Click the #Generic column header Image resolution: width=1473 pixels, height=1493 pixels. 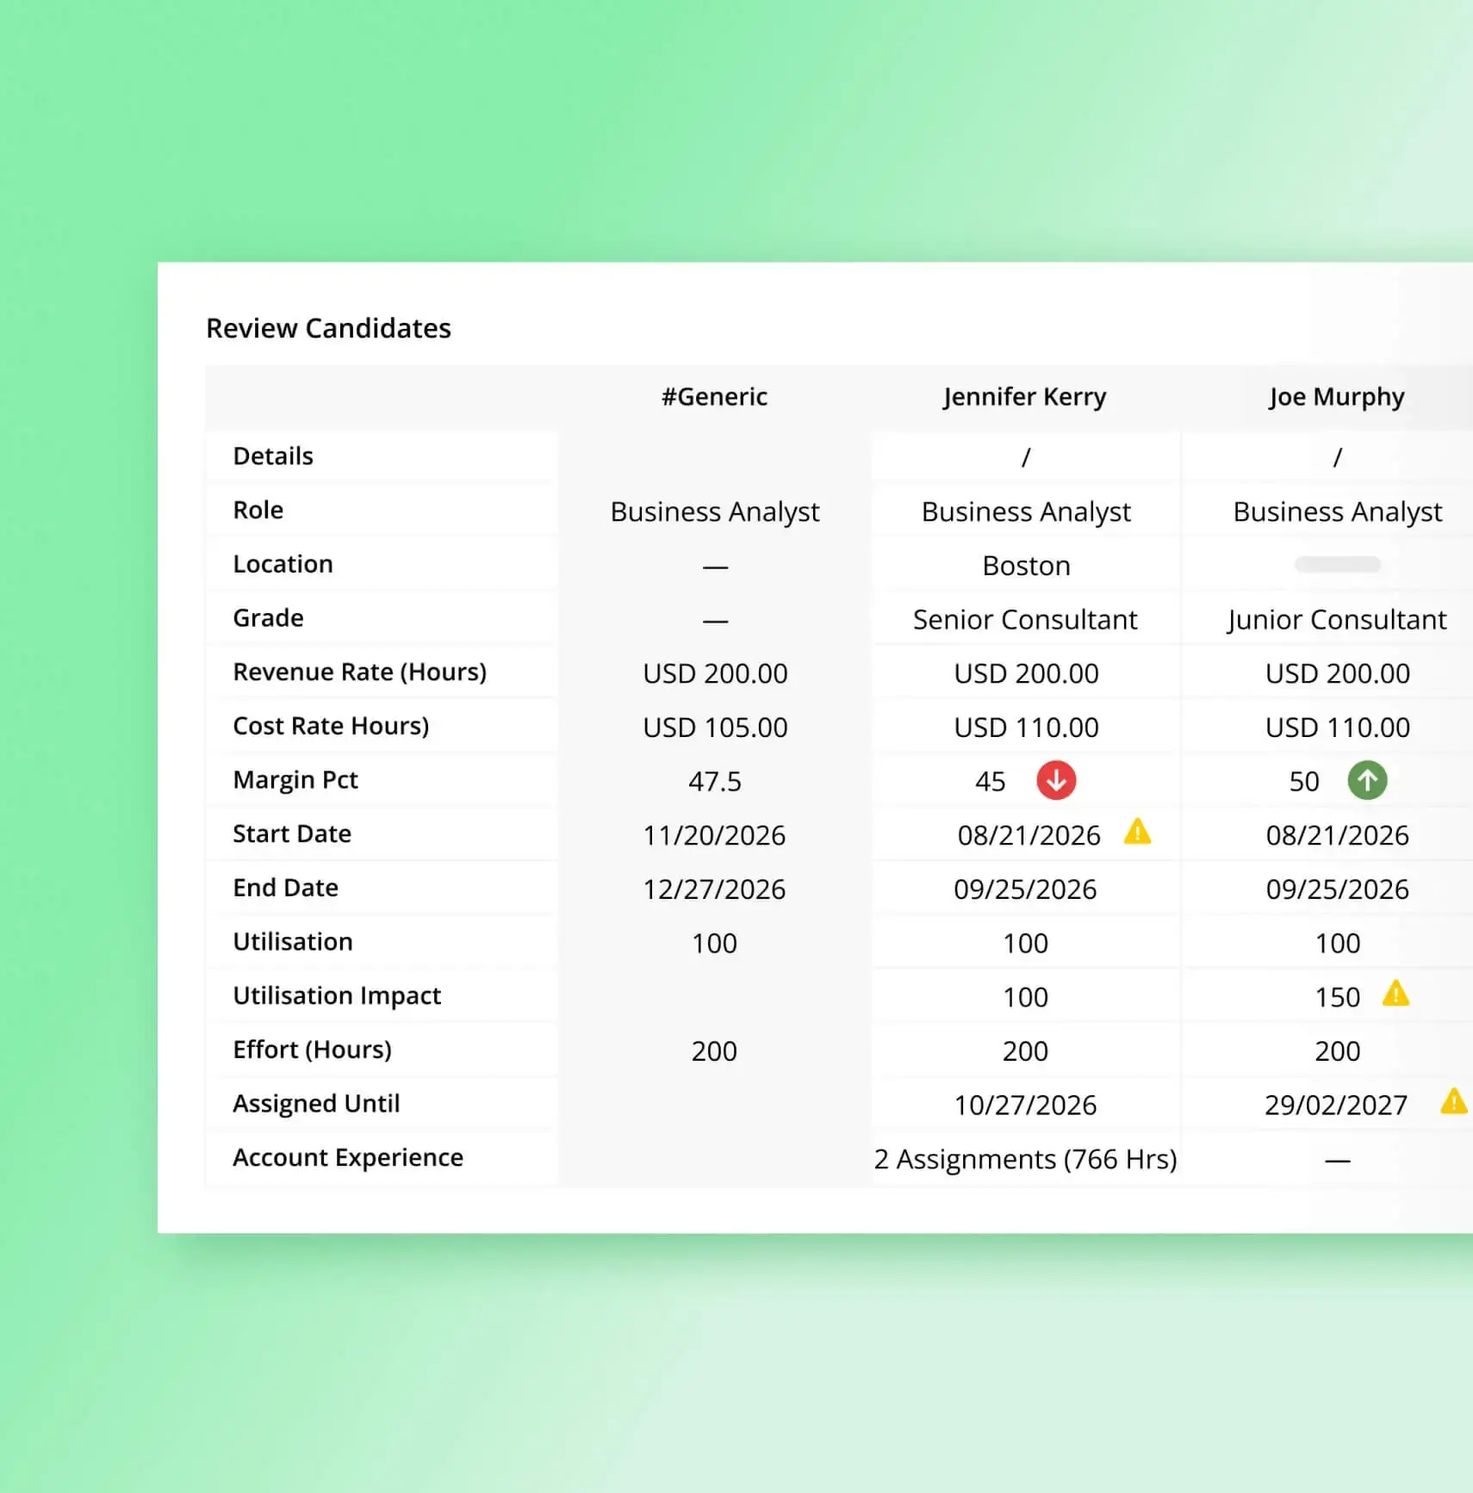(715, 397)
